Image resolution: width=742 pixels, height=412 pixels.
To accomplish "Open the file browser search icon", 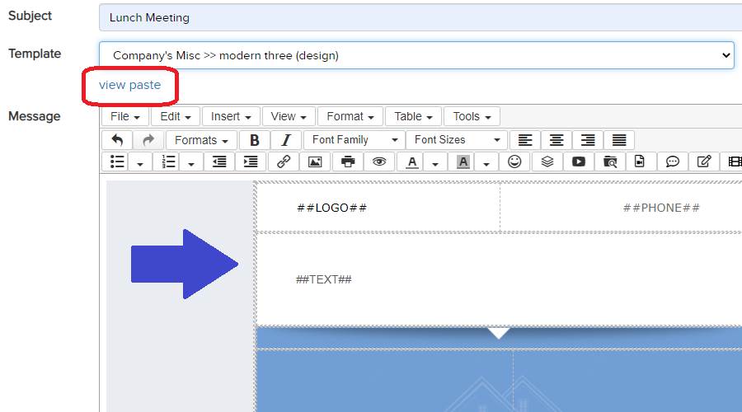I will point(610,162).
